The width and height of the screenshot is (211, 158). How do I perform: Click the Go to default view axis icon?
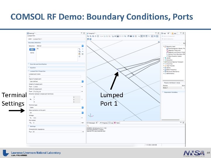click(102, 36)
